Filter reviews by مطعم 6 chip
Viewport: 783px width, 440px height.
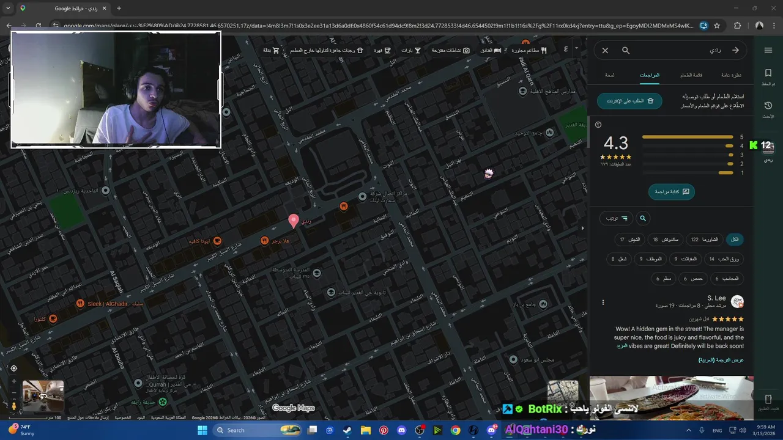pyautogui.click(x=664, y=279)
